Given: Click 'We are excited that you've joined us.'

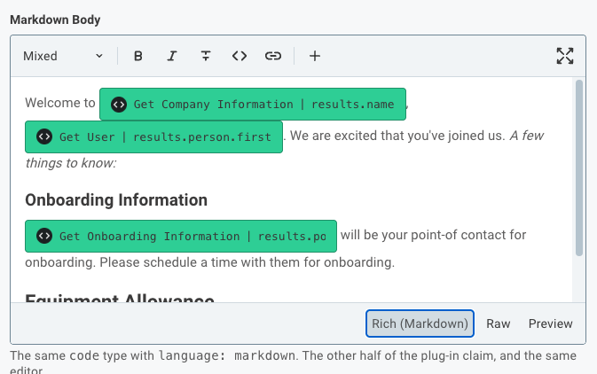Looking at the screenshot, I should [397, 136].
